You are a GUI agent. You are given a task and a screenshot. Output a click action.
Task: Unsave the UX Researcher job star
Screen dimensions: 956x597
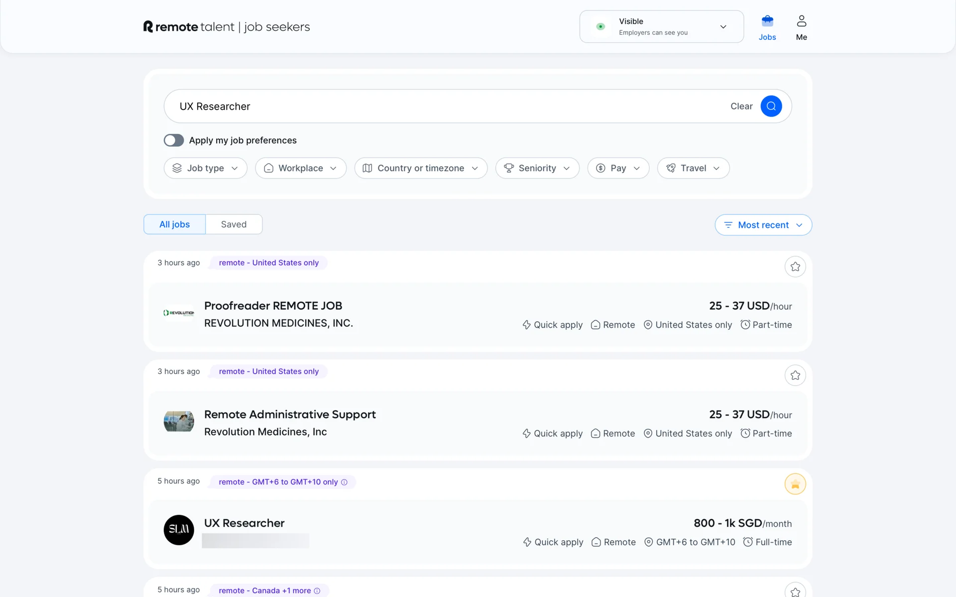point(795,484)
